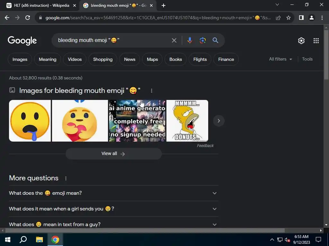Open Windows Start menu
The height and width of the screenshot is (246, 329).
(8, 240)
